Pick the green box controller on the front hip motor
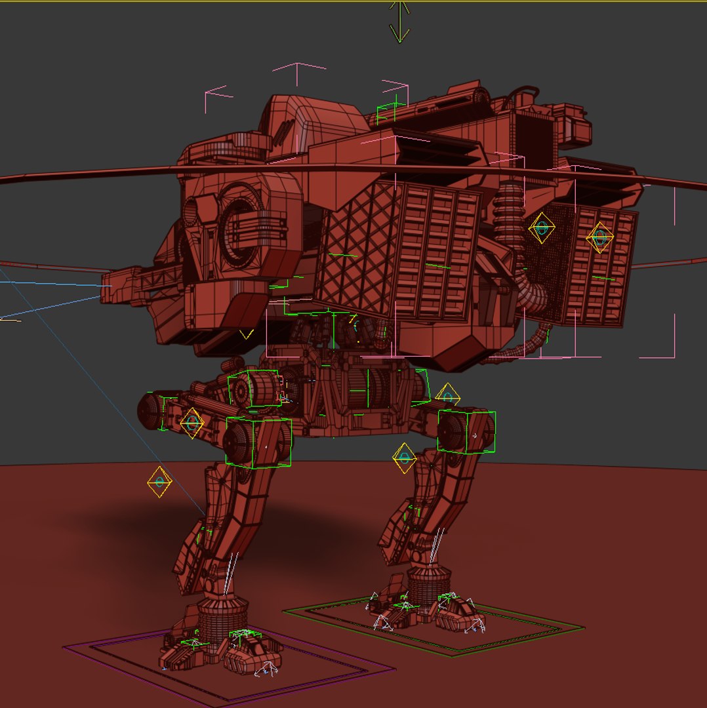 254,389
